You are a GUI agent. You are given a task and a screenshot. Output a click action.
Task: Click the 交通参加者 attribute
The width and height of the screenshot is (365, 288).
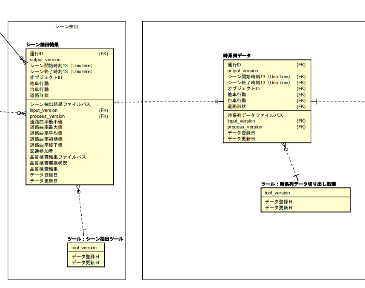tap(41, 151)
